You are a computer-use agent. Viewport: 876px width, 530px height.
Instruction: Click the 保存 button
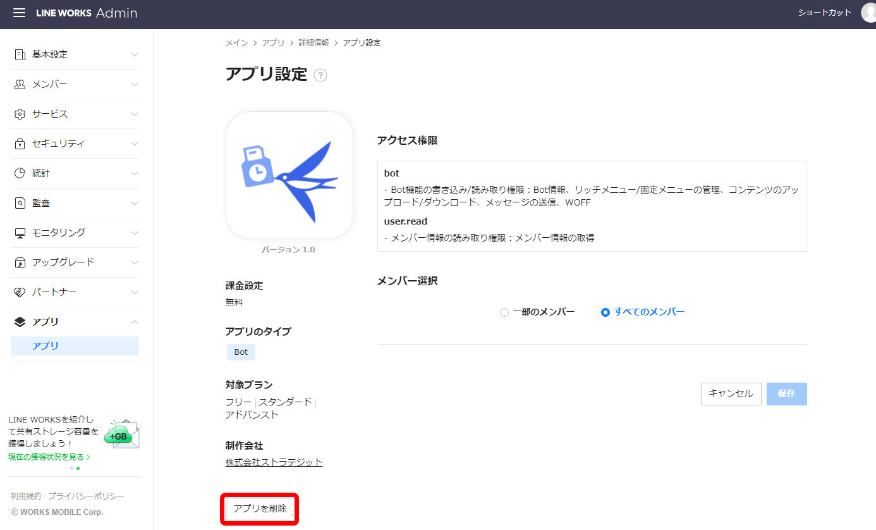(x=786, y=393)
